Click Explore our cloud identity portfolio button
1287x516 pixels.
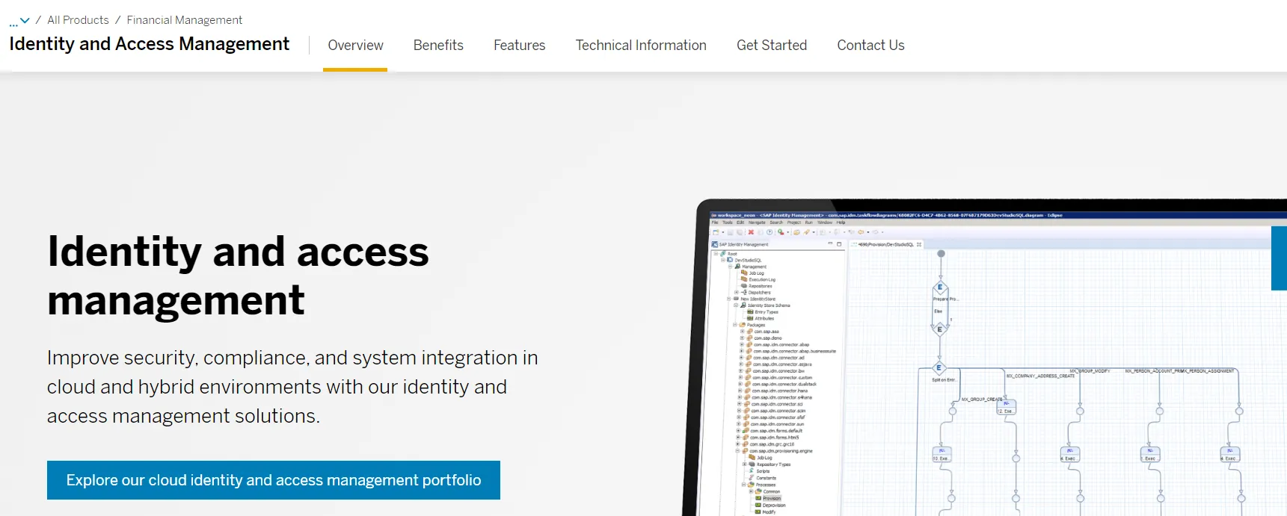click(x=274, y=480)
